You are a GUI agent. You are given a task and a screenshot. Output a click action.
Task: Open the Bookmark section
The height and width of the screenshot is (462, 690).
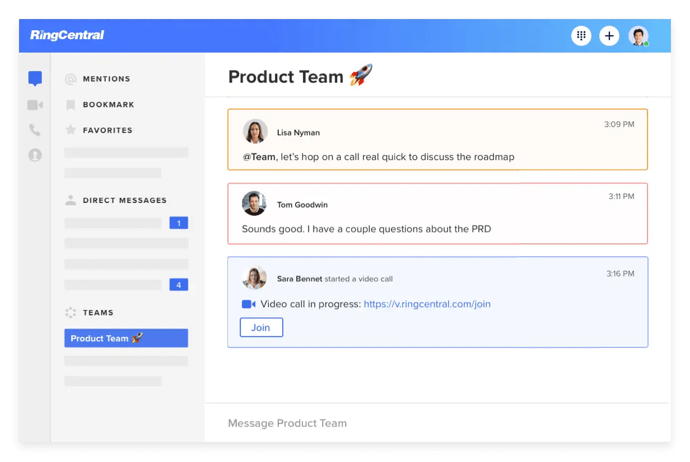(x=108, y=105)
